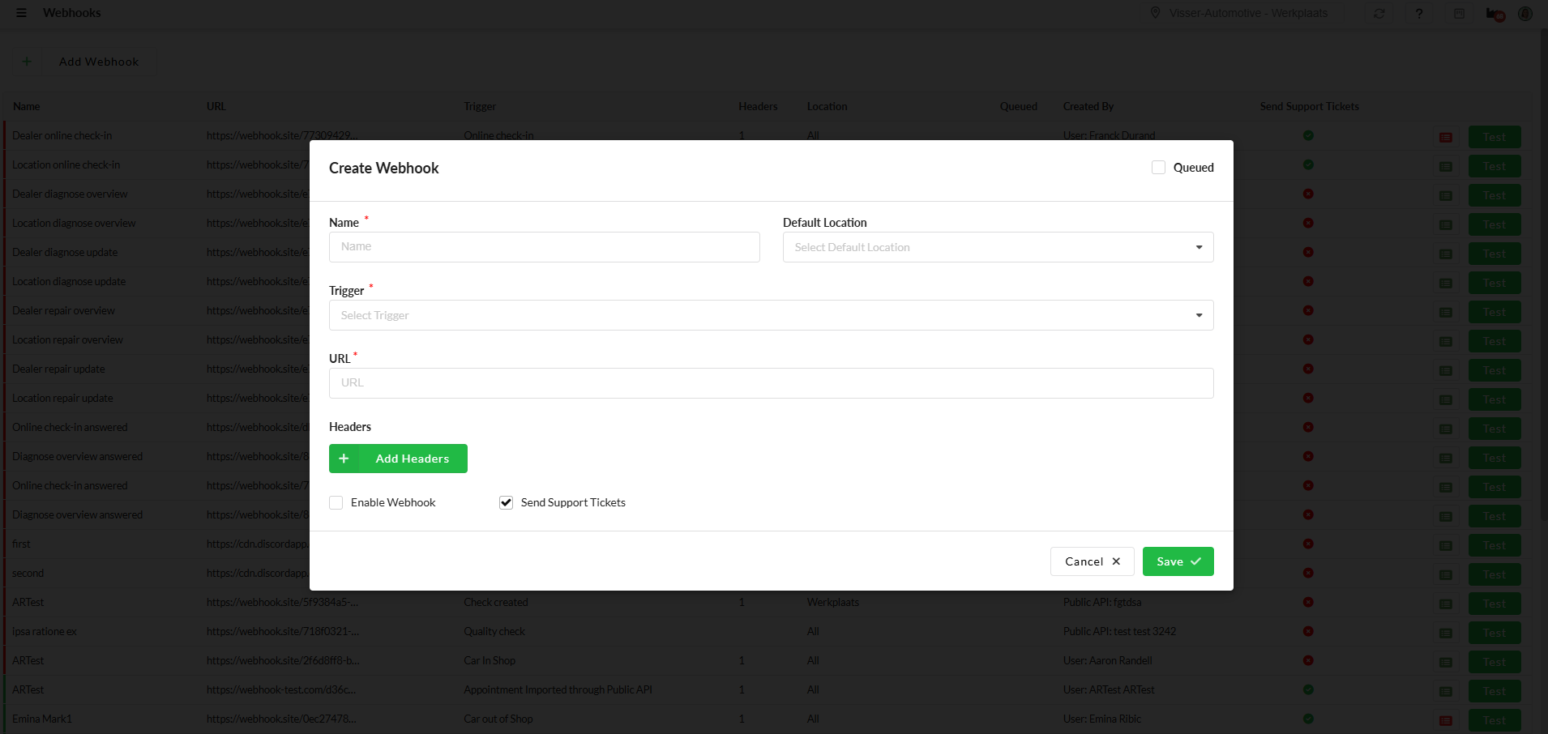Expand the Select Trigger dropdown
This screenshot has width=1548, height=734.
(771, 315)
